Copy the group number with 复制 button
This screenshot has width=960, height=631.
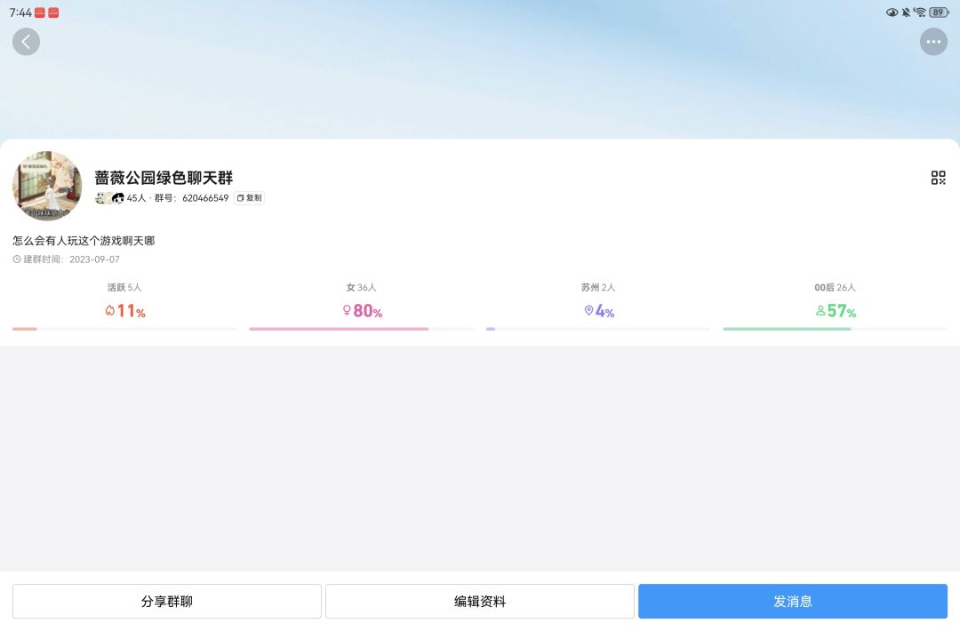click(x=249, y=197)
